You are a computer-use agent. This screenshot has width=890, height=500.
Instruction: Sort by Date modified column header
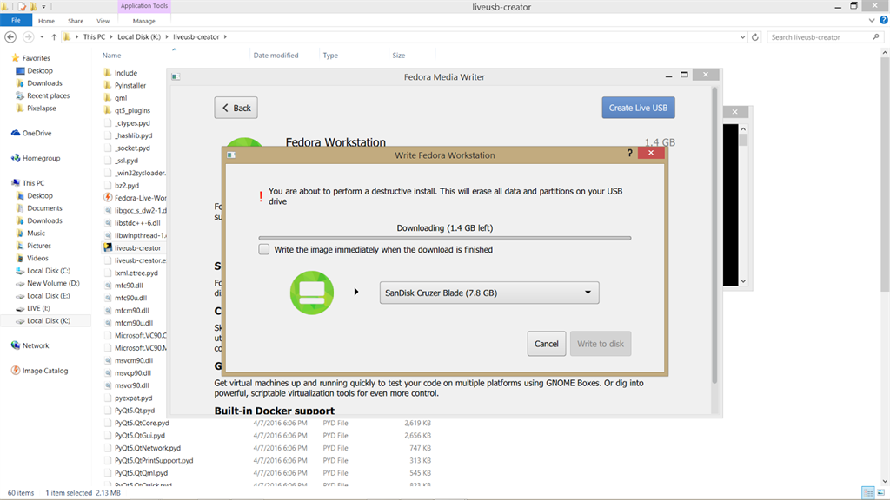[276, 55]
